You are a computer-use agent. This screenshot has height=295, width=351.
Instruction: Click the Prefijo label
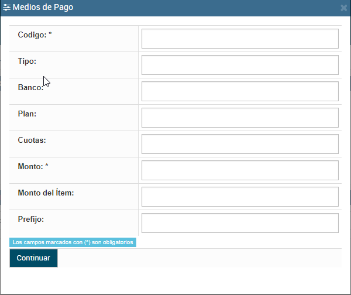[x=31, y=219]
